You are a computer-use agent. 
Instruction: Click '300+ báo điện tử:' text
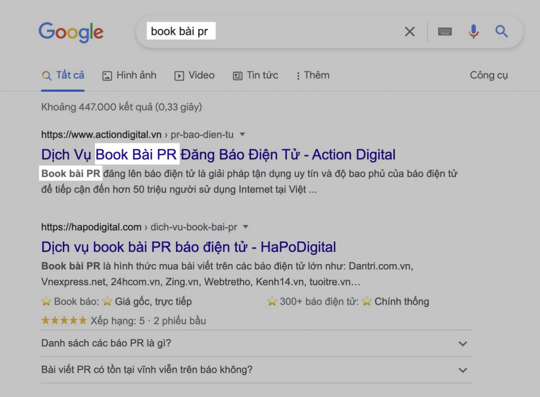[319, 301]
